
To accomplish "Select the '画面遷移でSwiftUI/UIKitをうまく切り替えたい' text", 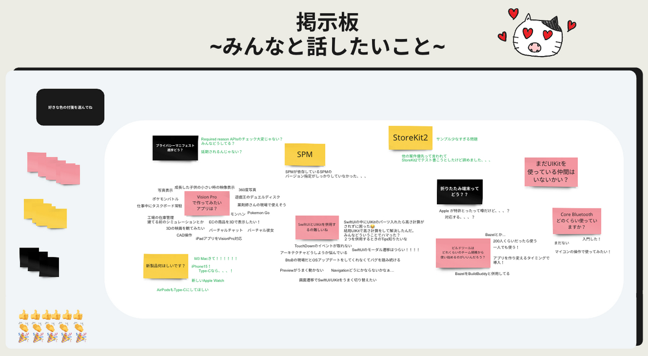I will [337, 280].
